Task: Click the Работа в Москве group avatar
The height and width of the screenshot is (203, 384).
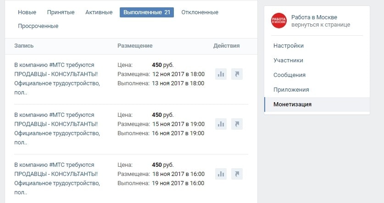Action: tap(278, 21)
